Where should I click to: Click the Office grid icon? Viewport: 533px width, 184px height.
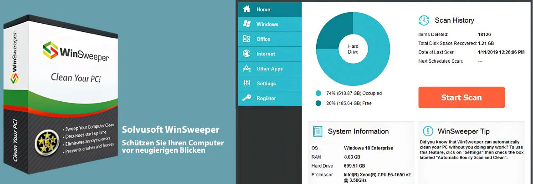pyautogui.click(x=246, y=39)
